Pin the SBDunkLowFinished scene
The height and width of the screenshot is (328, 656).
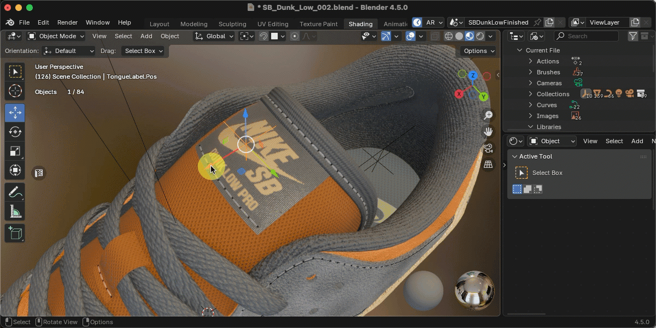pos(537,22)
